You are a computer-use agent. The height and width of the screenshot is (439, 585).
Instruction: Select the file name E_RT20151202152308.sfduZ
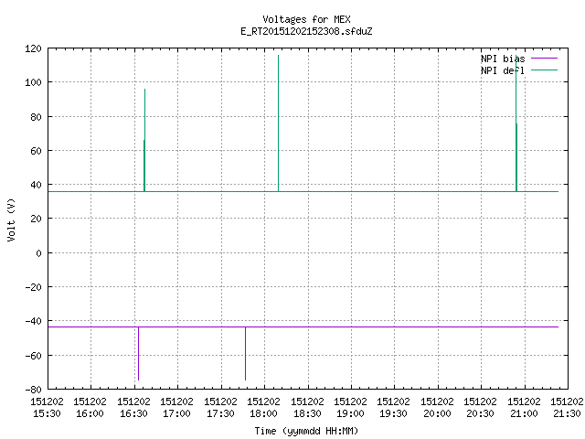(x=306, y=31)
